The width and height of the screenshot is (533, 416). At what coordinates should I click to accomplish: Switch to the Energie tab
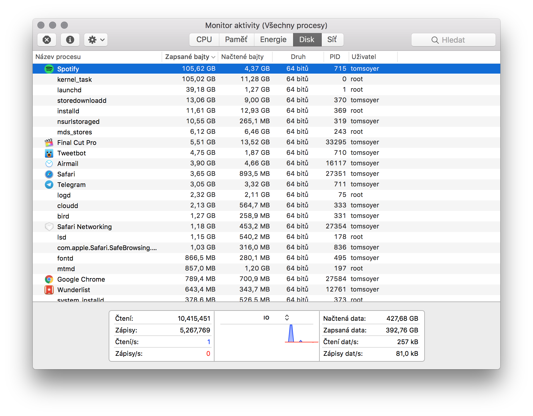274,39
